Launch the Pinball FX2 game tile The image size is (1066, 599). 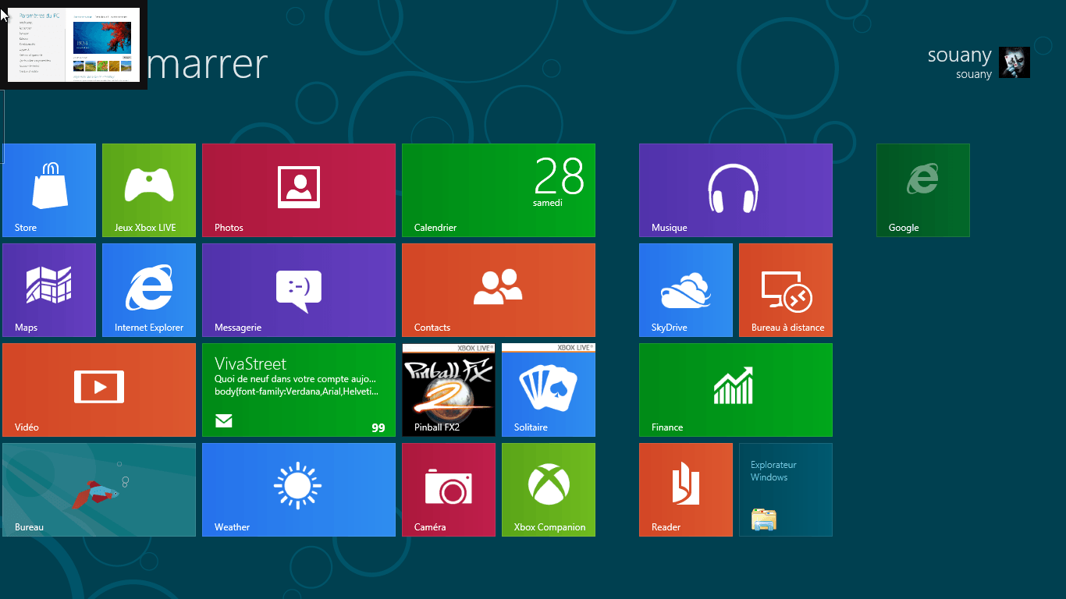(x=449, y=390)
